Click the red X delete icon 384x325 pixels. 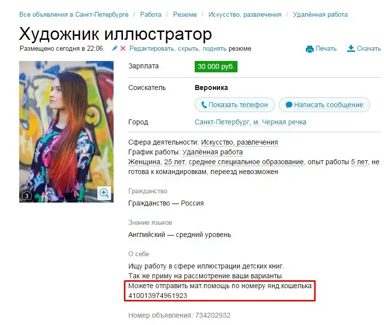tap(123, 49)
